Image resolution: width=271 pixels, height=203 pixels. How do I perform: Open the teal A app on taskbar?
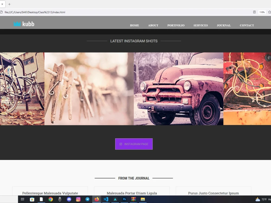[x=115, y=199]
